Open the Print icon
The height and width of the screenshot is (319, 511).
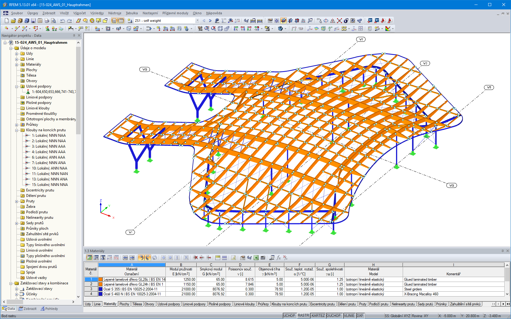[46, 20]
